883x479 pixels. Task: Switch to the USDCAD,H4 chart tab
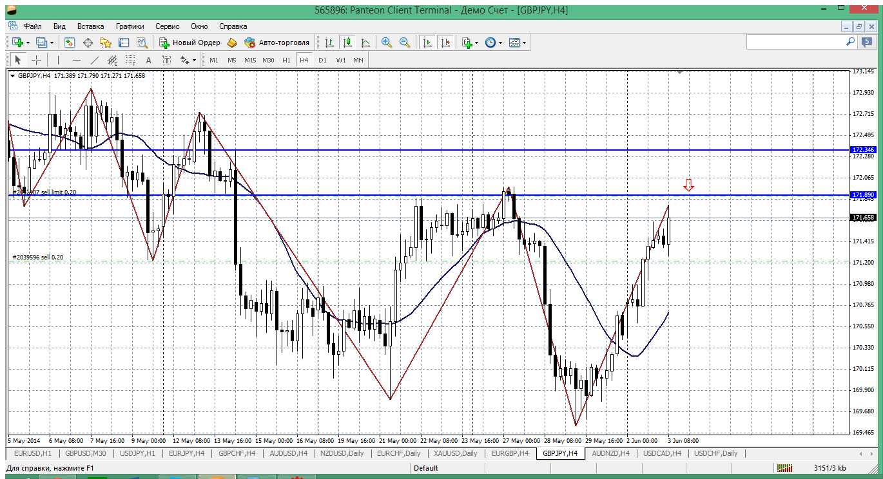(662, 453)
